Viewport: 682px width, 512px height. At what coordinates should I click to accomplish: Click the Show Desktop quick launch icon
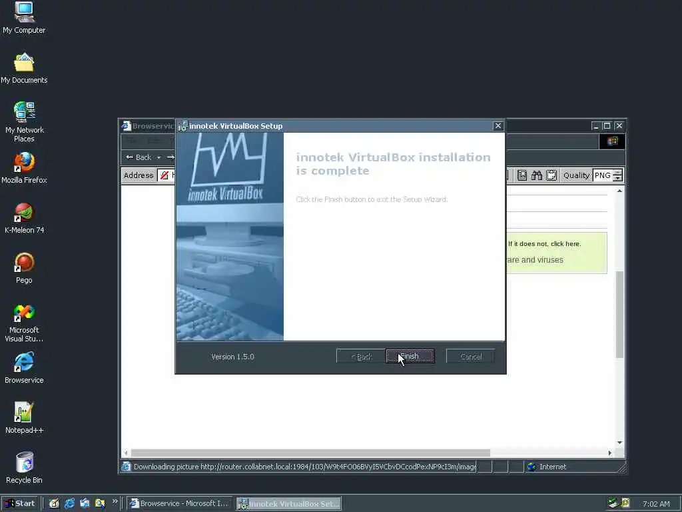pyautogui.click(x=54, y=503)
